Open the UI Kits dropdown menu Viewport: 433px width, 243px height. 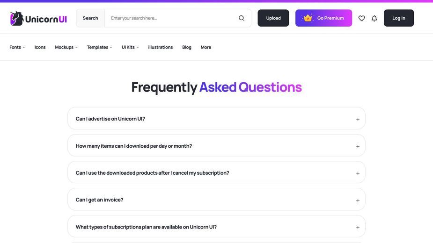click(x=130, y=47)
